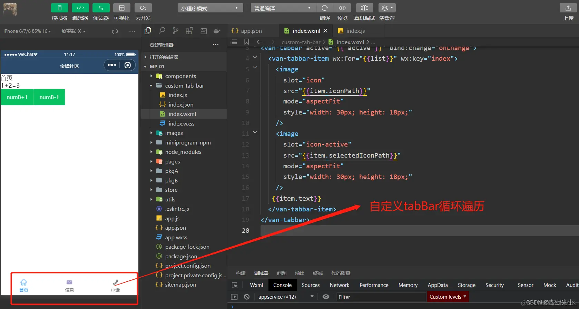Open the source control branch icon
This screenshot has height=309, width=579.
pyautogui.click(x=176, y=31)
